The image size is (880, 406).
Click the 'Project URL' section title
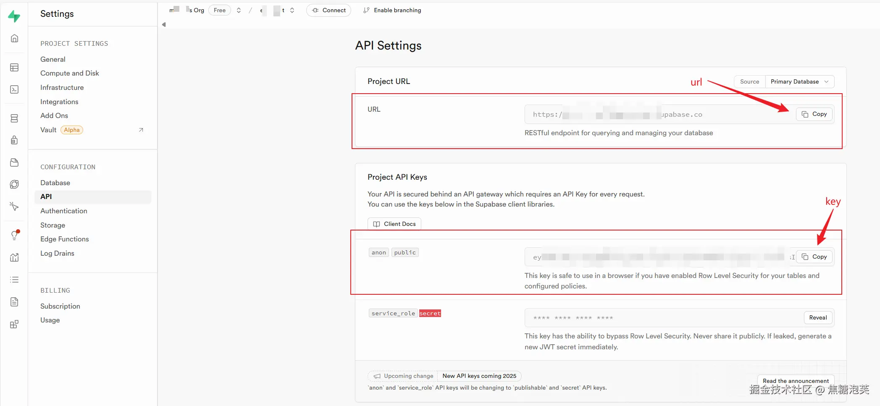[x=389, y=81]
